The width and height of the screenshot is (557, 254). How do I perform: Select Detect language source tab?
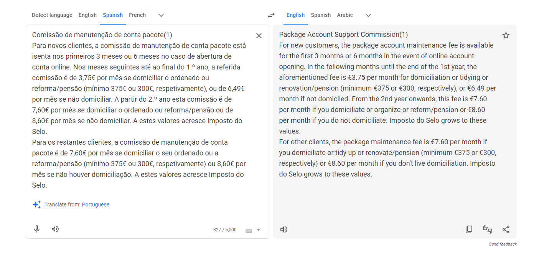pos(52,15)
